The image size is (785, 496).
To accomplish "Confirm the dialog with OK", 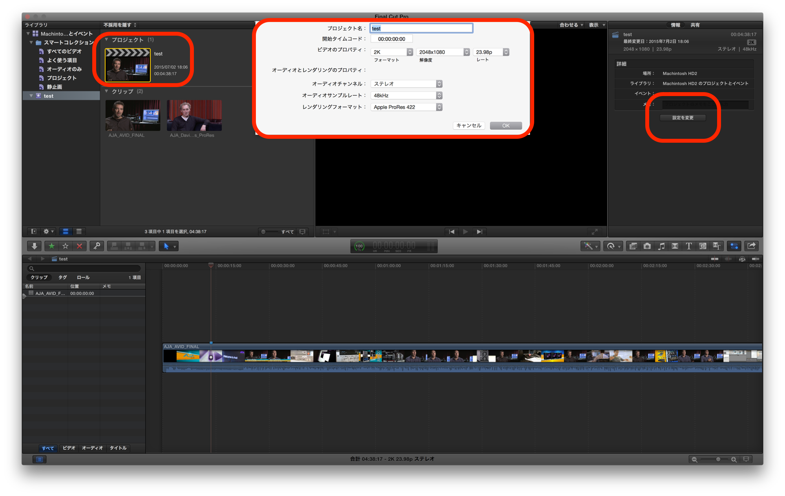I will click(x=506, y=125).
